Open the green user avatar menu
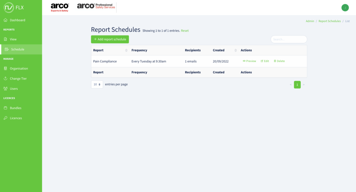The width and height of the screenshot is (356, 192). click(345, 8)
